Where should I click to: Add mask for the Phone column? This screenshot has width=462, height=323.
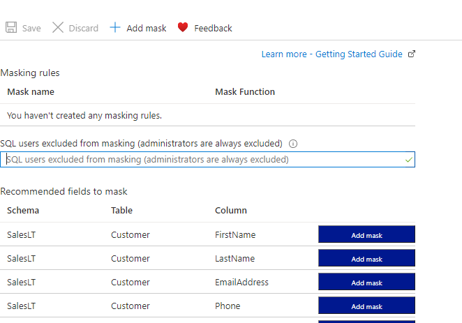366,306
